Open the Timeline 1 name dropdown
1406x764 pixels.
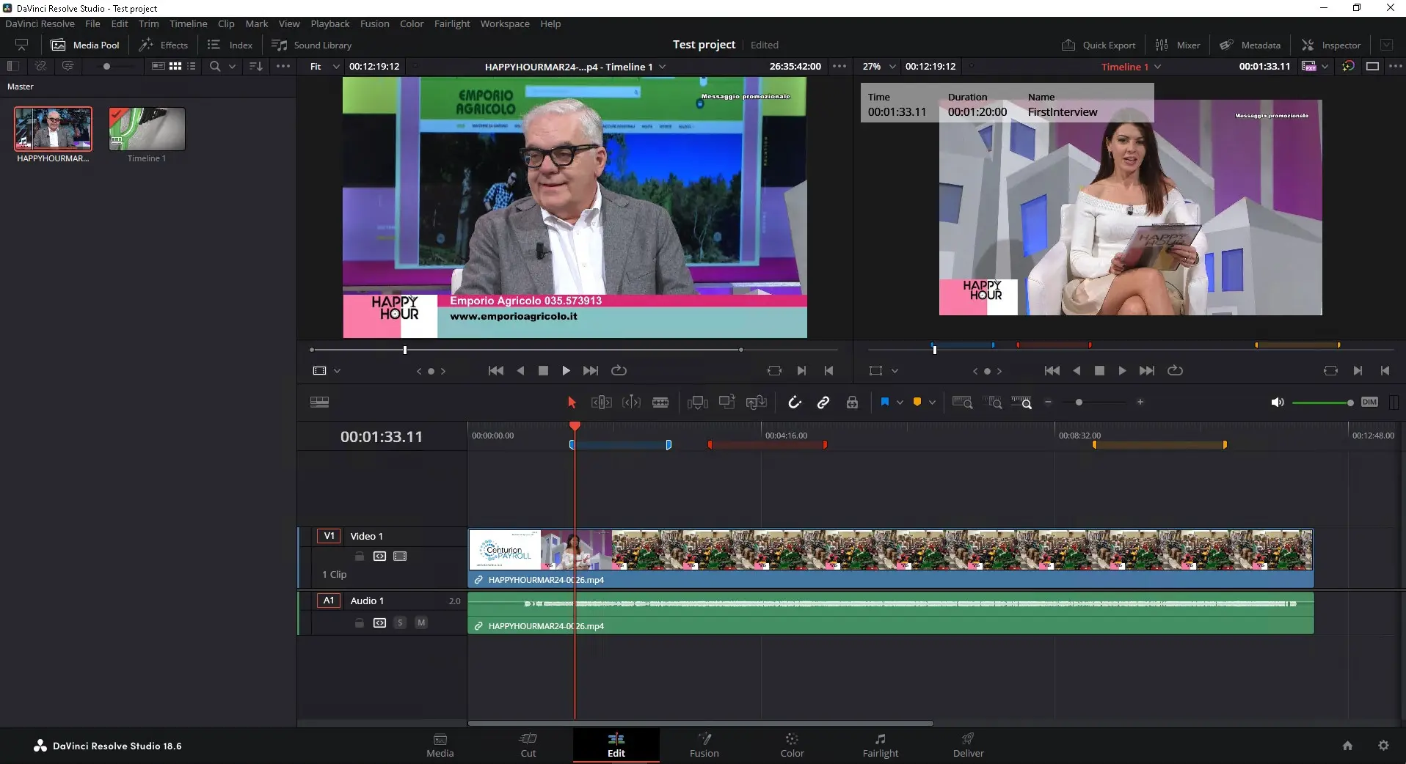click(1131, 66)
